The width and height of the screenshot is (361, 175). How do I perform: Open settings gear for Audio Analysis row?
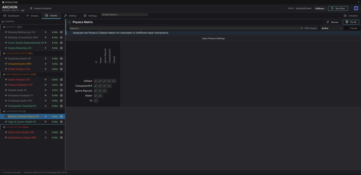(61, 80)
